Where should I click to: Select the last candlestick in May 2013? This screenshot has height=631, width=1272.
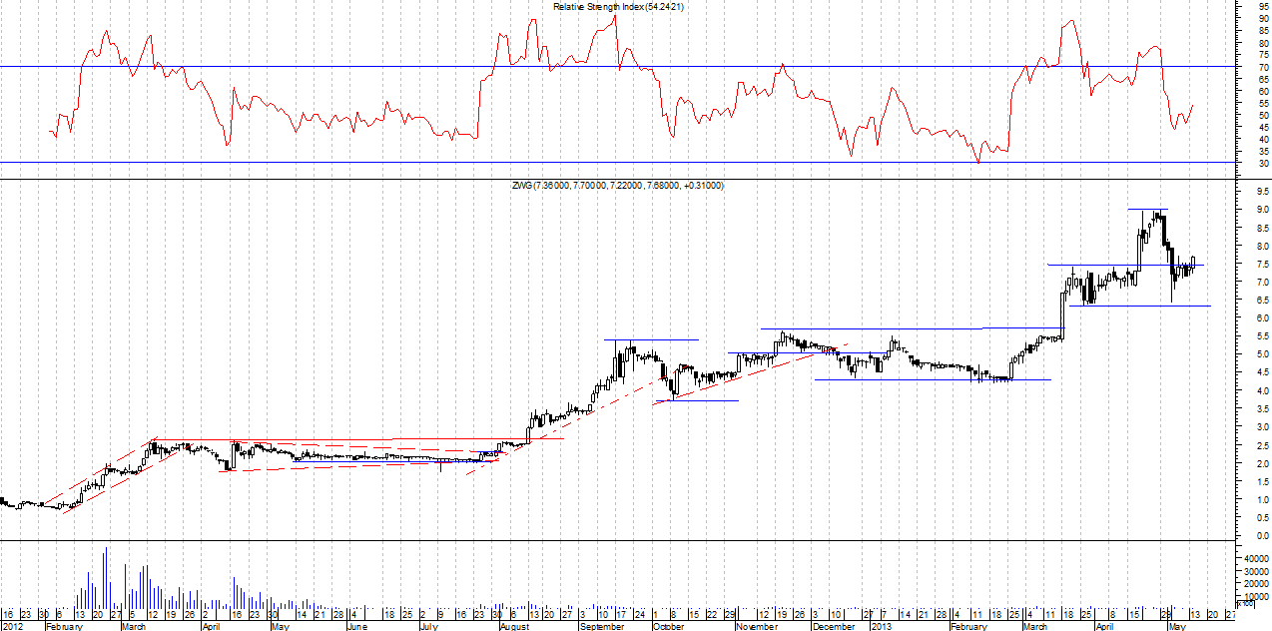click(x=1193, y=262)
